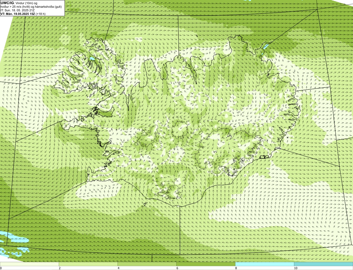353x270 pixels.
Task: Click the scale label "10"
Action: click(x=296, y=268)
